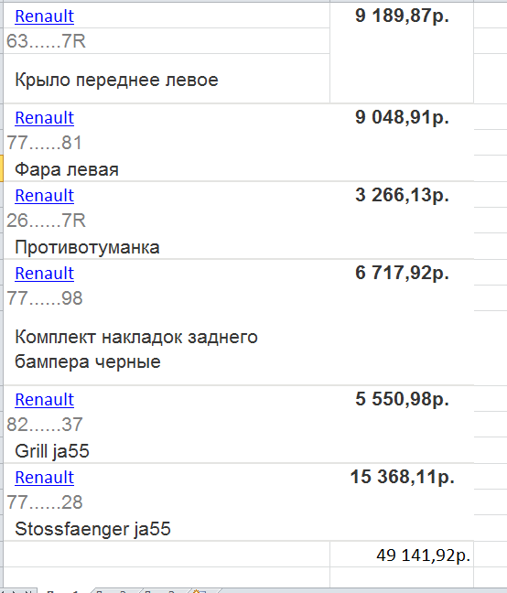
Task: Open the Renault link above 63......7R
Action: coord(44,16)
